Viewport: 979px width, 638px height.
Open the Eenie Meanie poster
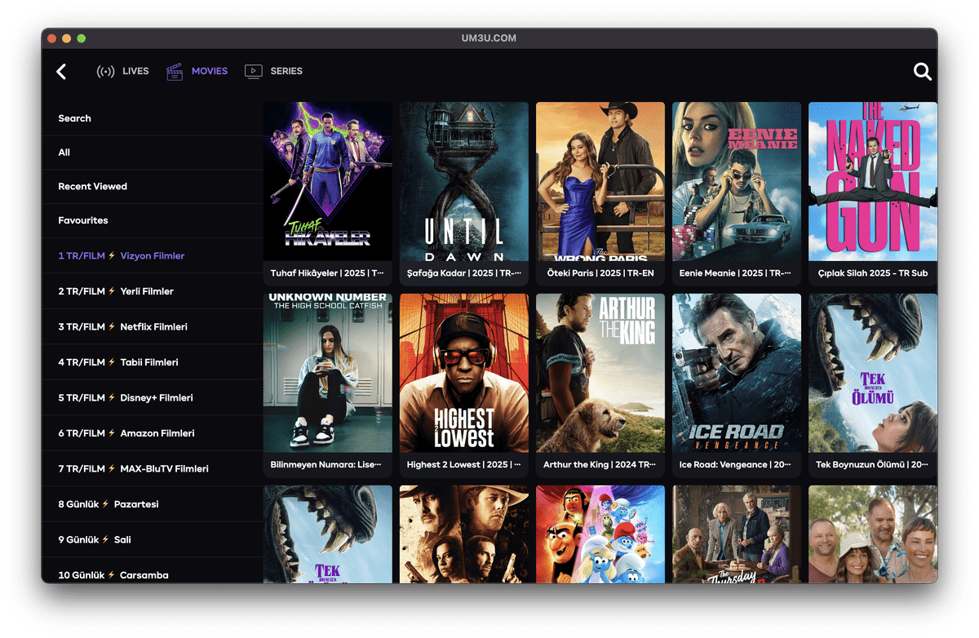click(x=737, y=181)
